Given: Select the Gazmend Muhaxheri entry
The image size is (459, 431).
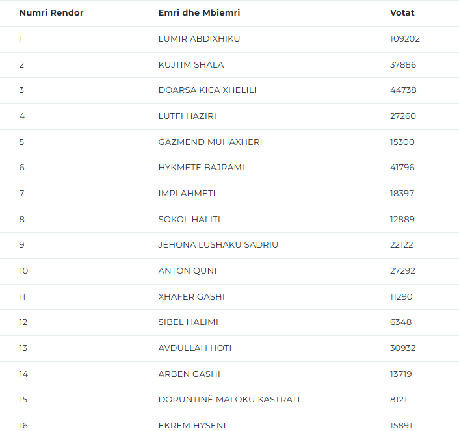Looking at the screenshot, I should (x=210, y=142).
